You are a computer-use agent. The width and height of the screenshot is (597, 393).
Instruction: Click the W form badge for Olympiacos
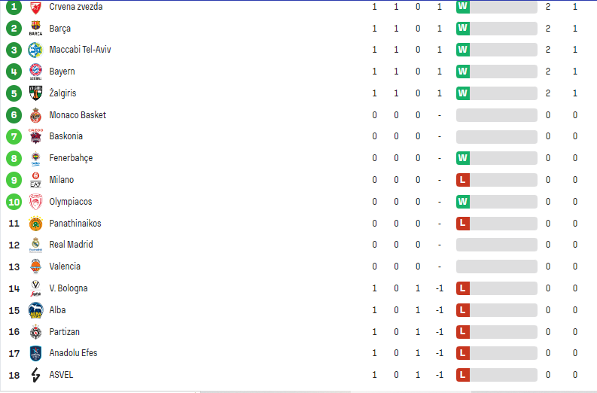pos(462,202)
